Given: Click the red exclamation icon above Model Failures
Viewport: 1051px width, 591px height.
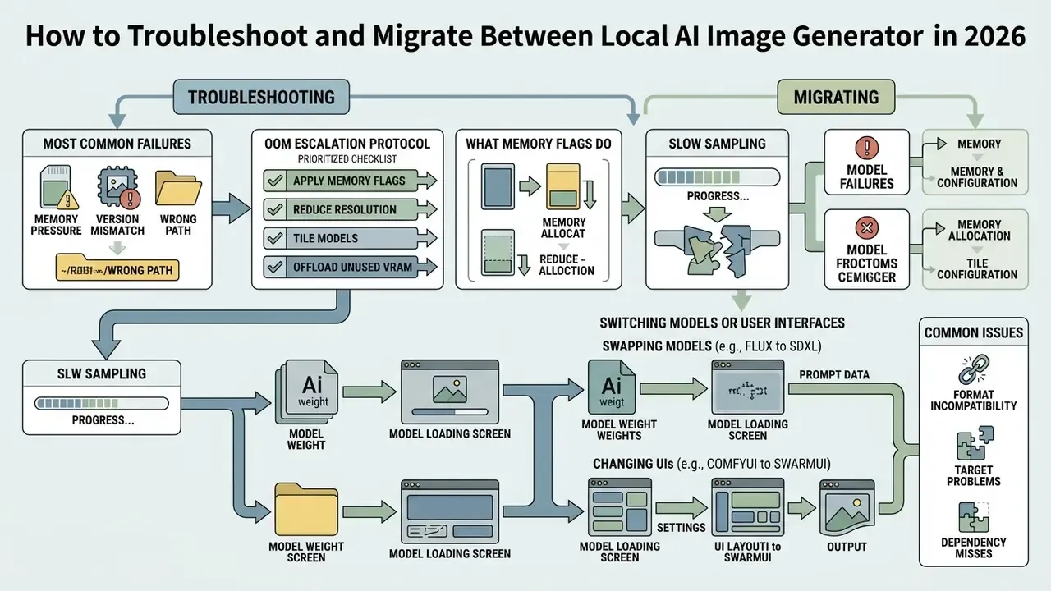Looking at the screenshot, I should [x=866, y=149].
